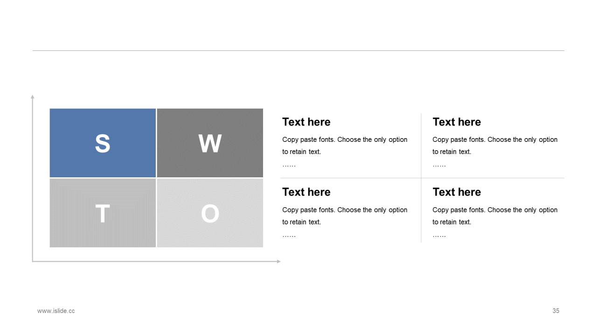597x336 pixels.
Task: Click the 'Text here' heading beside the O box
Action: [306, 192]
